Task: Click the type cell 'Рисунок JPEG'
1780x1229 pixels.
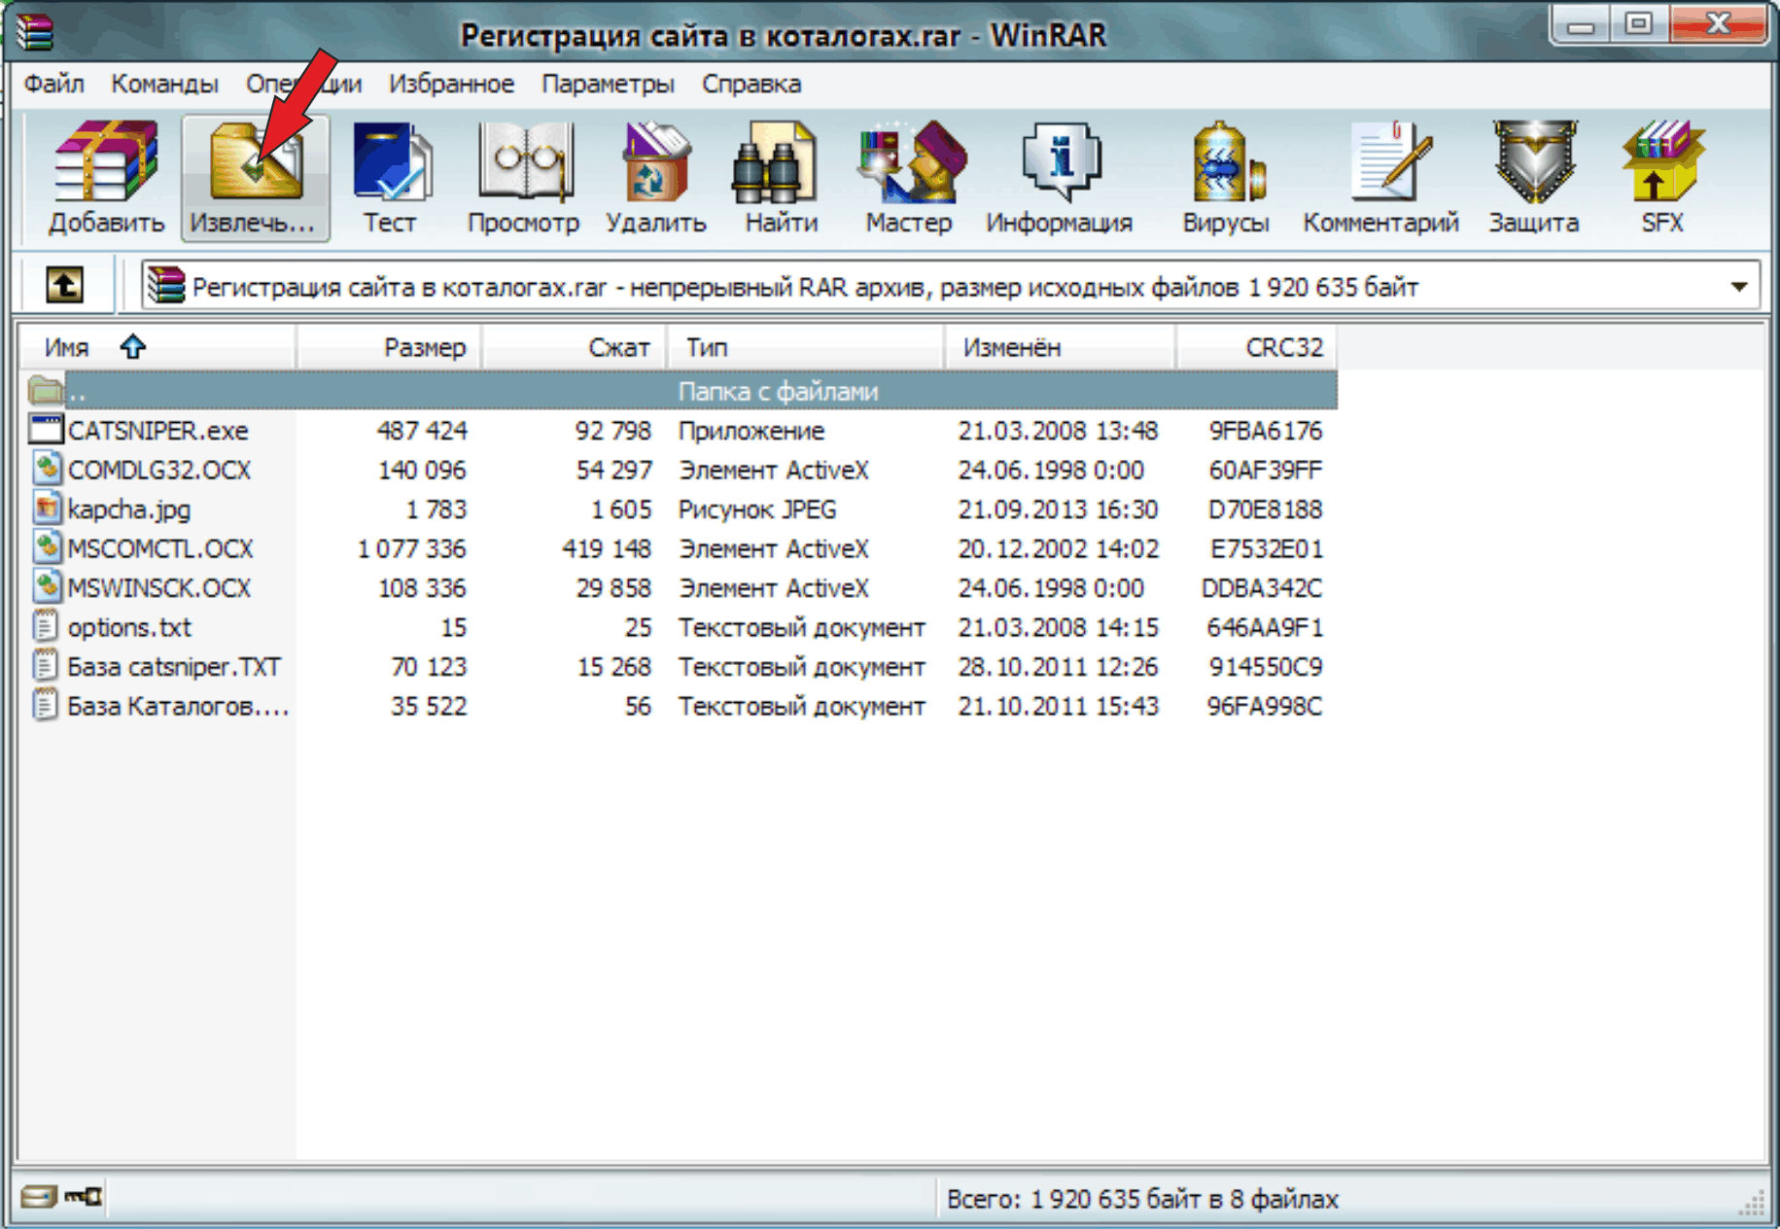Action: (x=757, y=509)
